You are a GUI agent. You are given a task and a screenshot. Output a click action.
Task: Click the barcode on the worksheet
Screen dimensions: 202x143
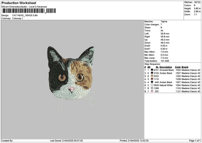click(29, 11)
